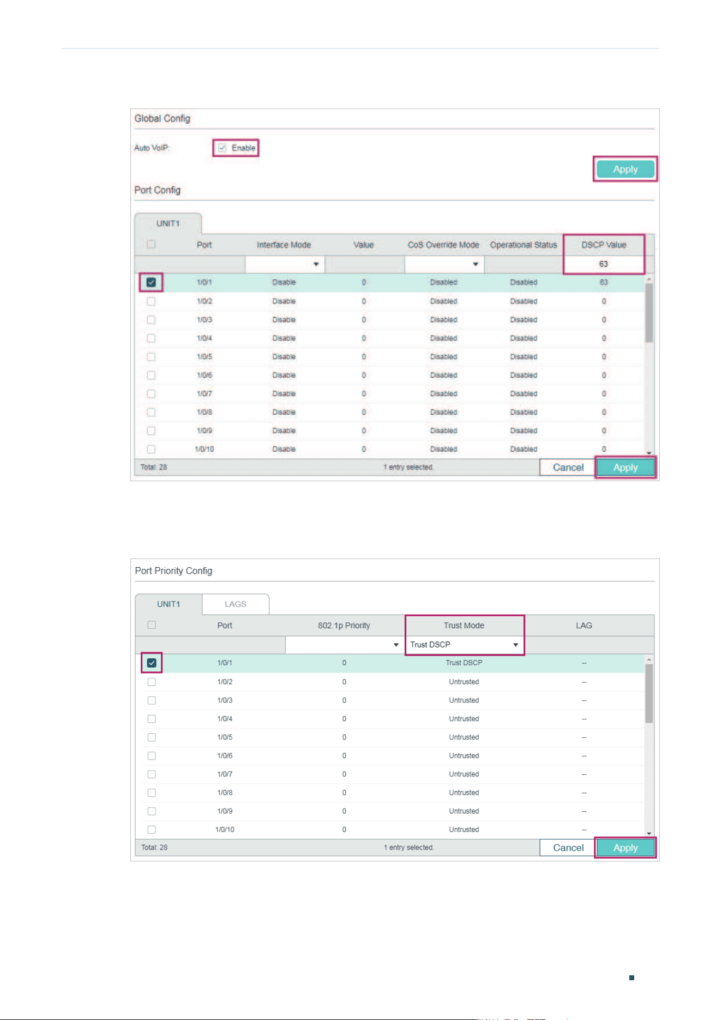
Task: Check port 1/0/9 in Port Priority table
Action: (x=152, y=811)
